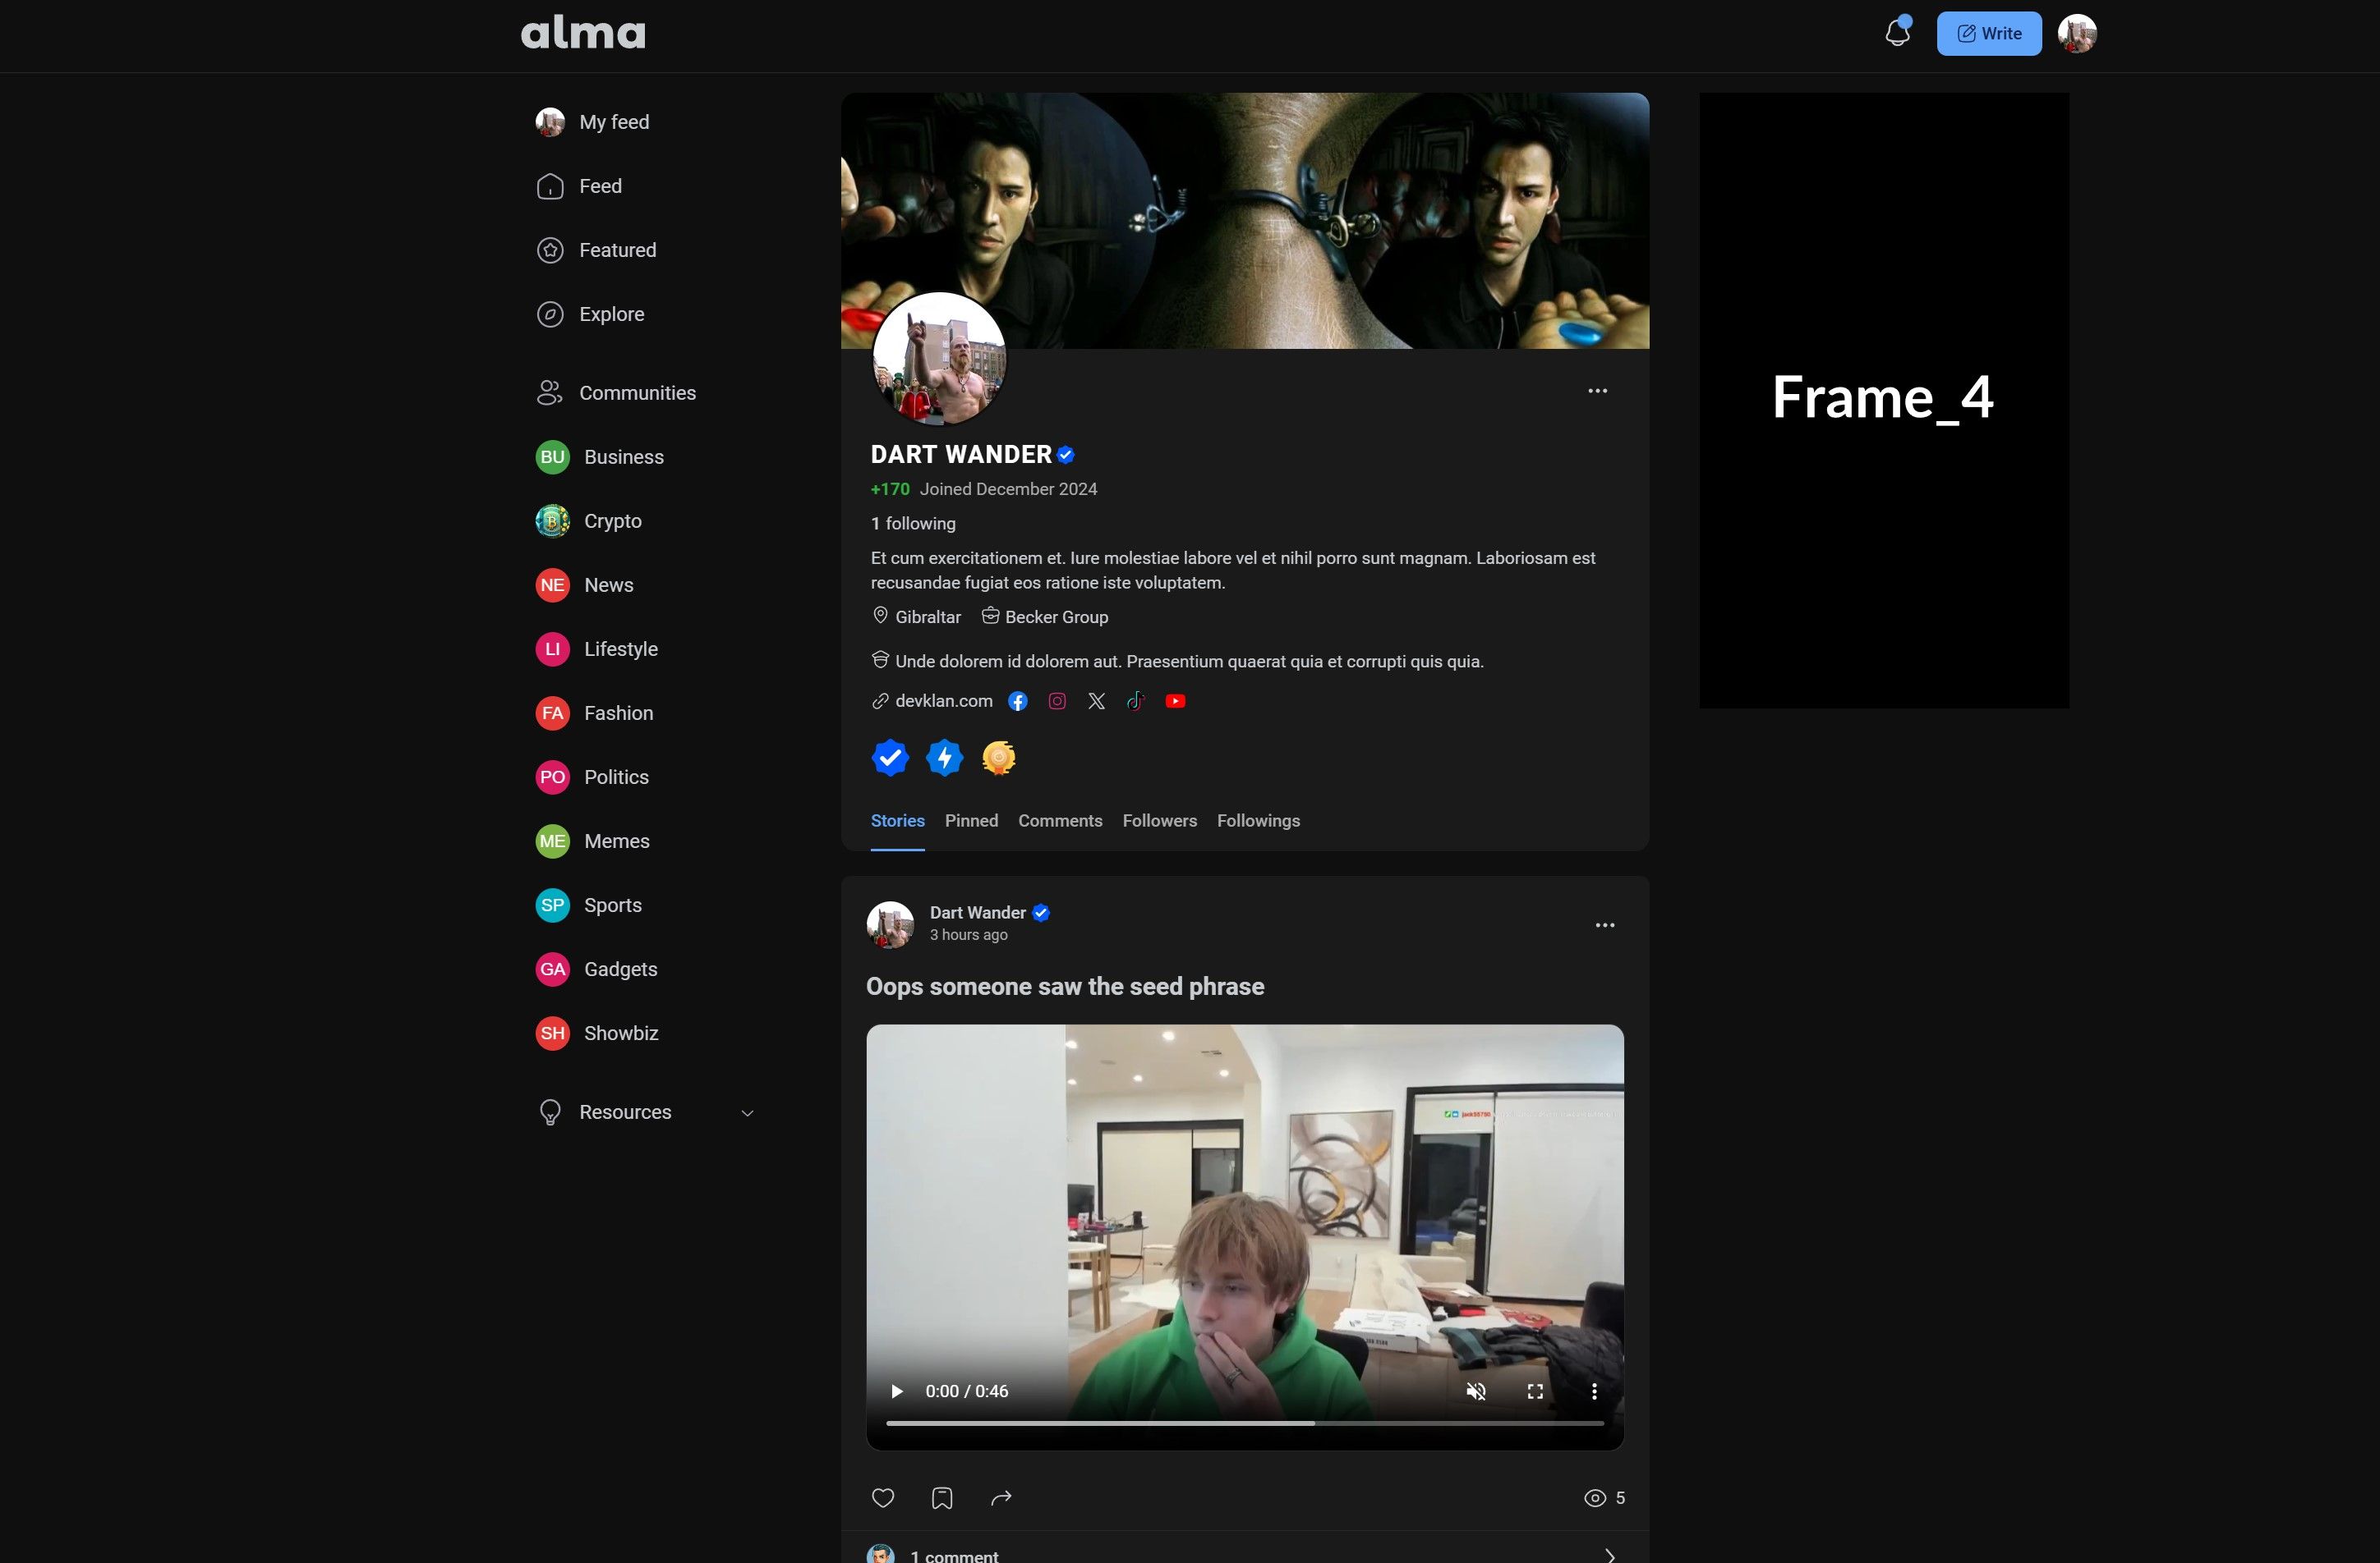Screen dimensions: 2380x1563
Task: Open the Explore compass icon
Action: point(550,314)
